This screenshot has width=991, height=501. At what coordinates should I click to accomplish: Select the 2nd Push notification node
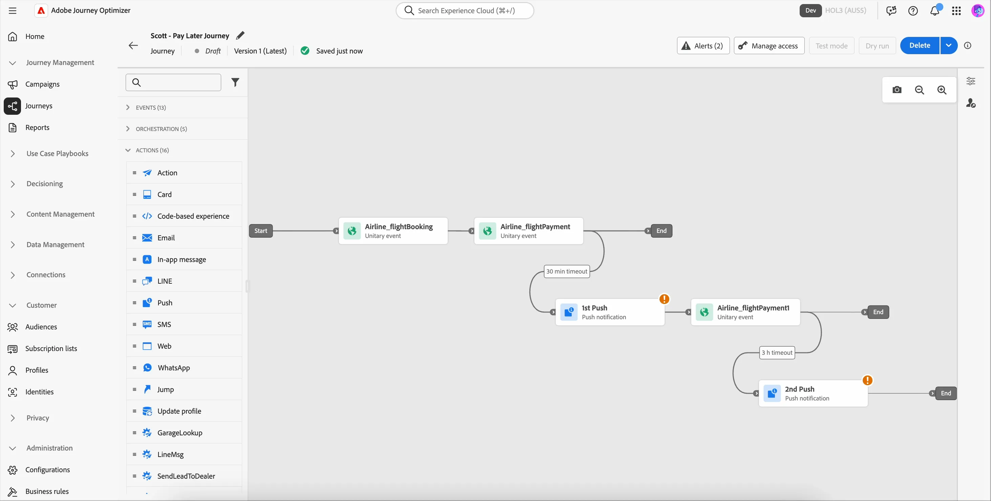click(813, 393)
